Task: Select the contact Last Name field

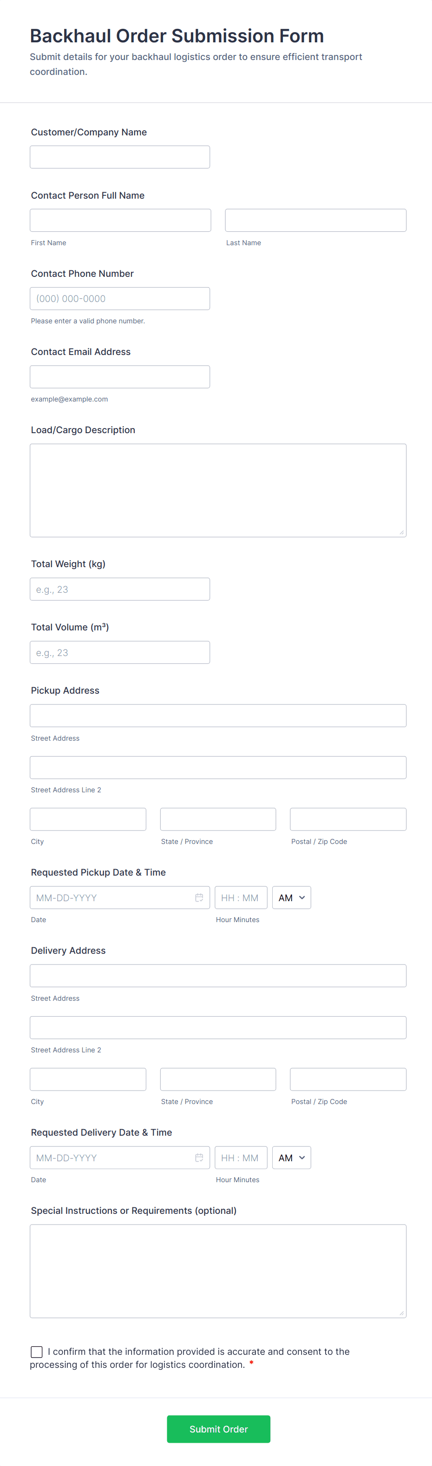Action: point(315,220)
